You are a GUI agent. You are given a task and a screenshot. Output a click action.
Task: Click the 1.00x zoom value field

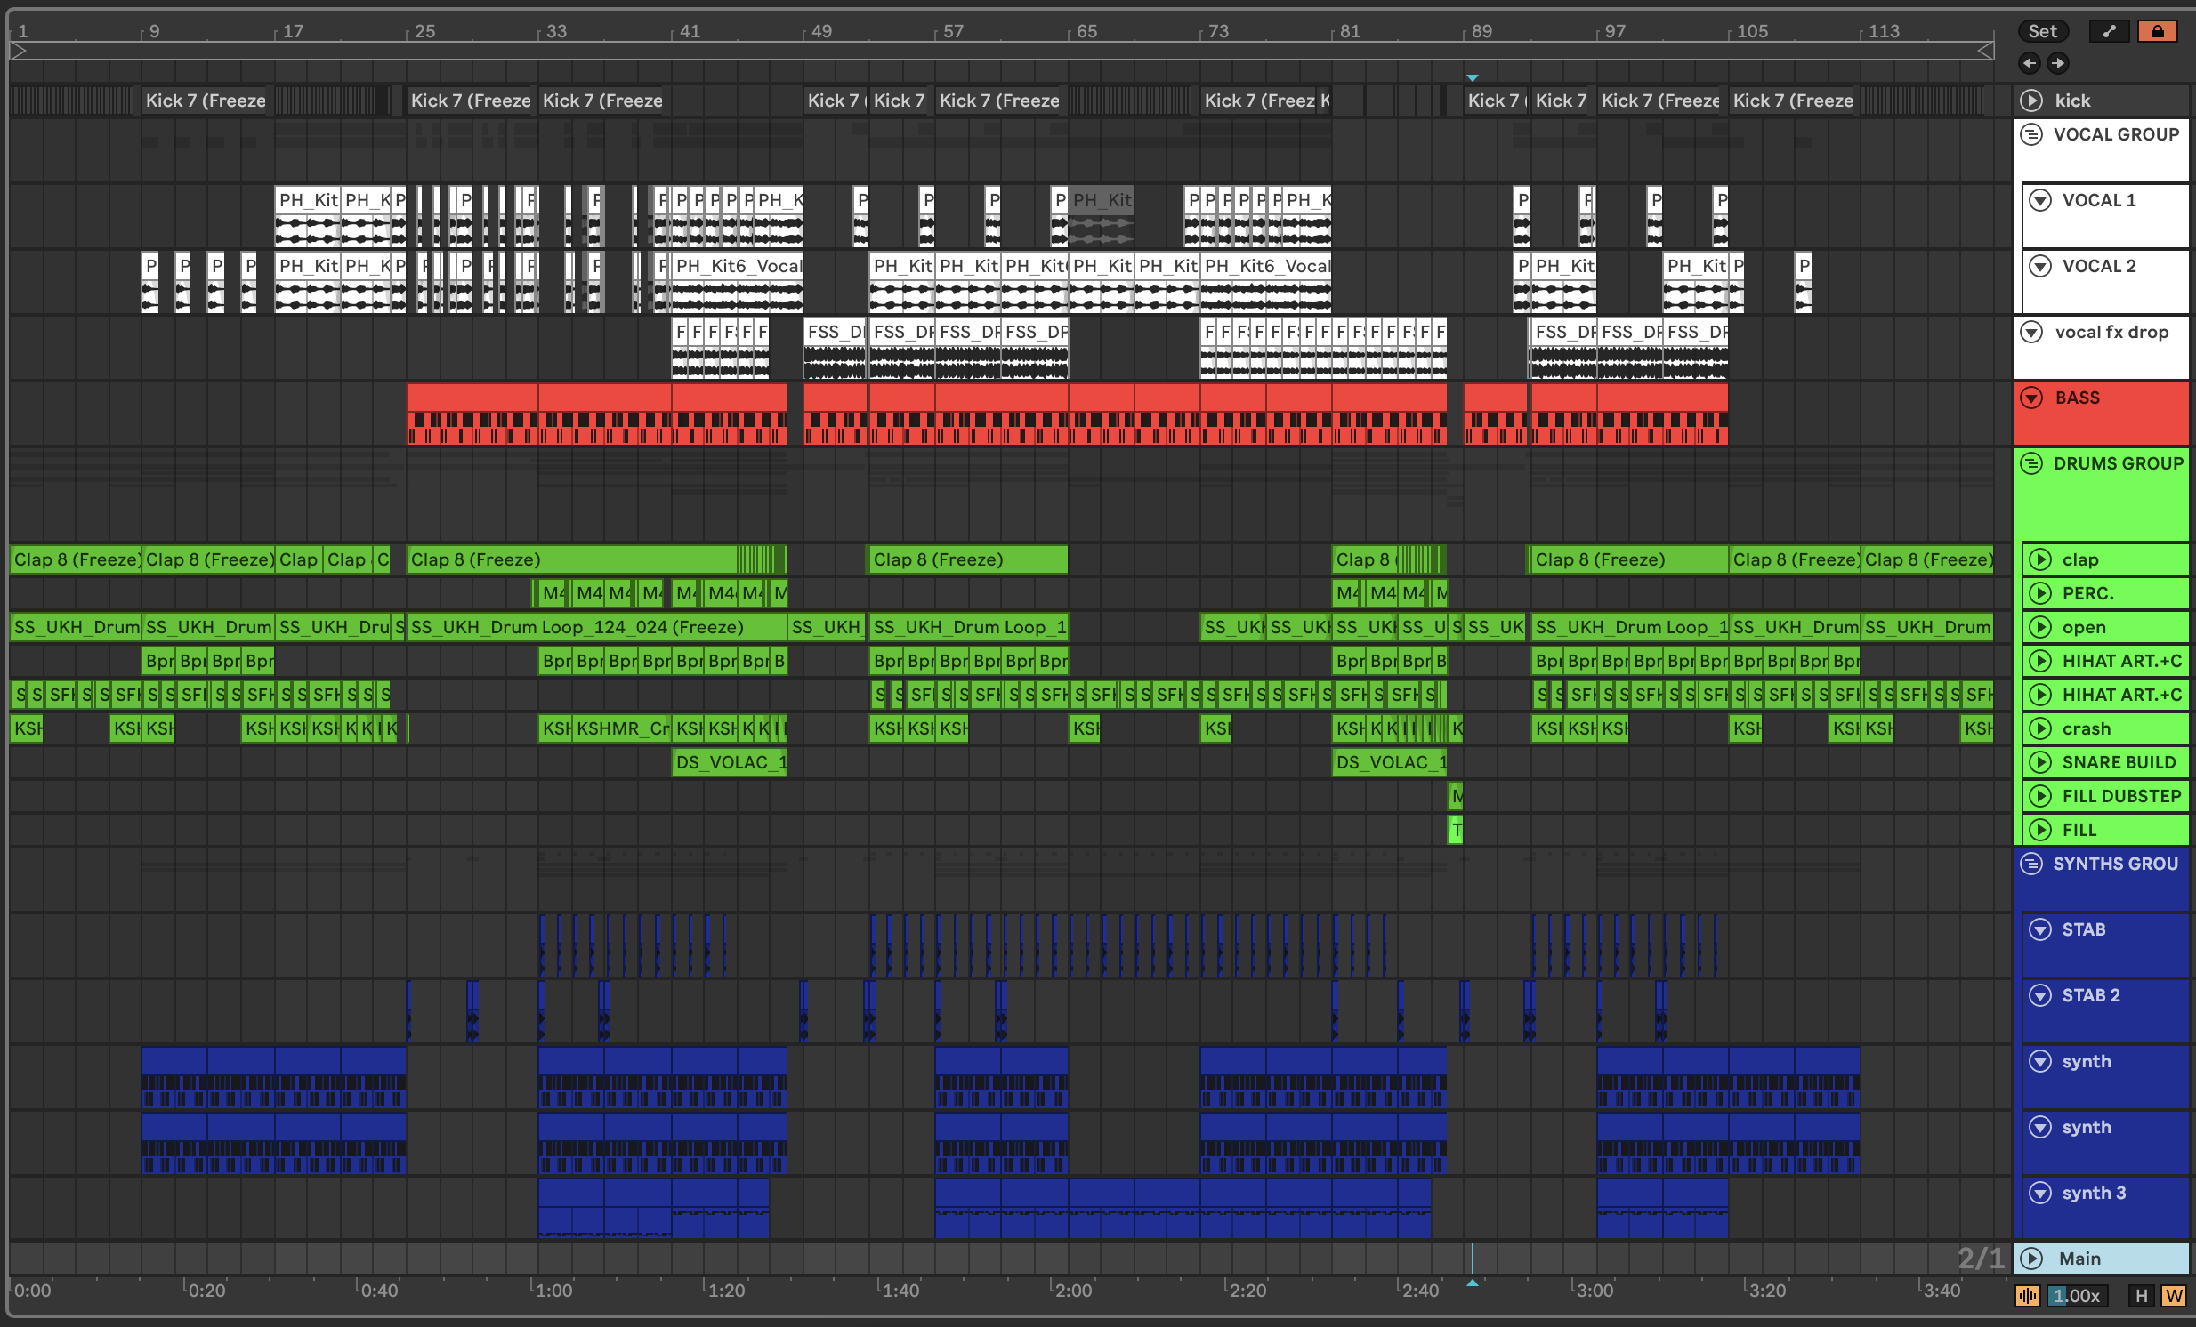pyautogui.click(x=2077, y=1296)
